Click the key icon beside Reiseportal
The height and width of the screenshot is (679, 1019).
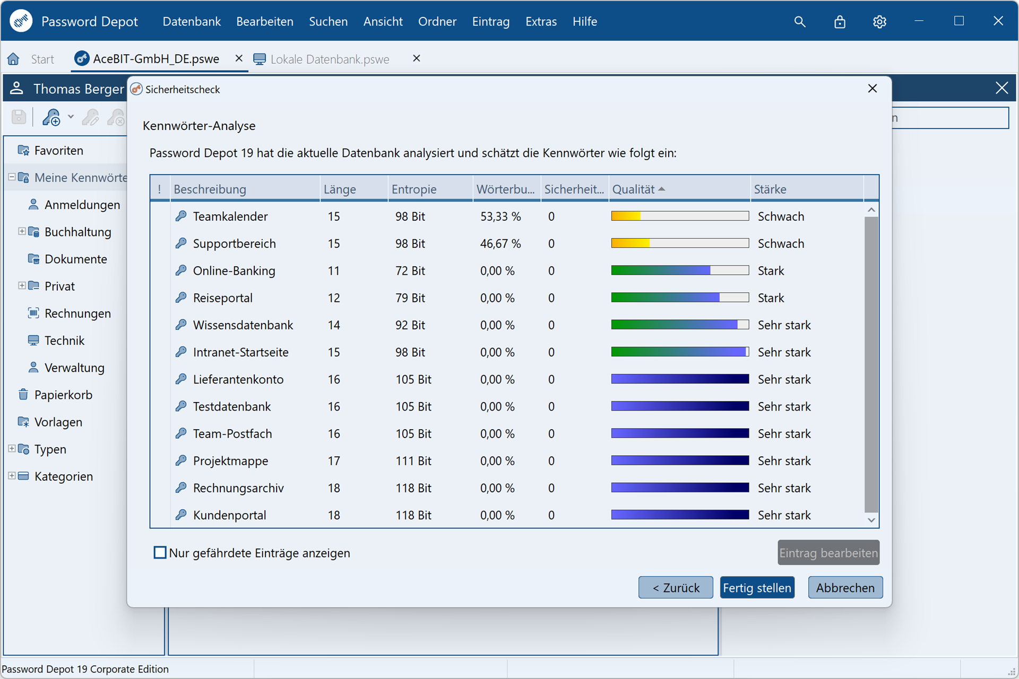click(x=181, y=298)
